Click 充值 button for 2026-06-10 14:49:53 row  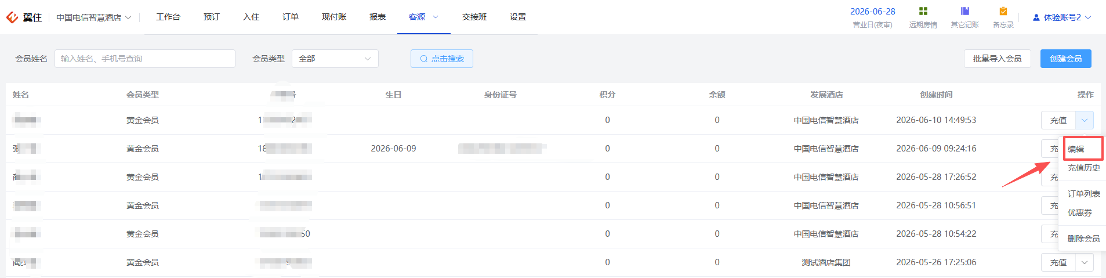tap(1058, 120)
